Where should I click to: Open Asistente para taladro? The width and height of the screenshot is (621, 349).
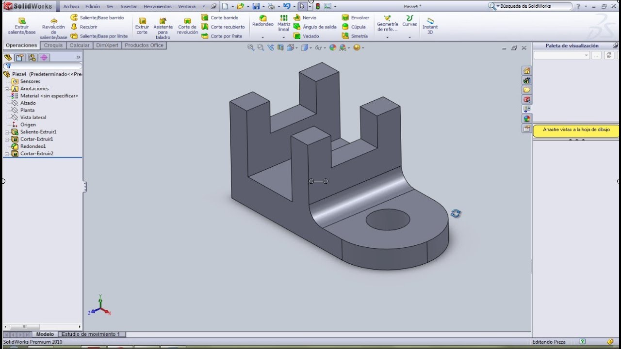(x=163, y=29)
